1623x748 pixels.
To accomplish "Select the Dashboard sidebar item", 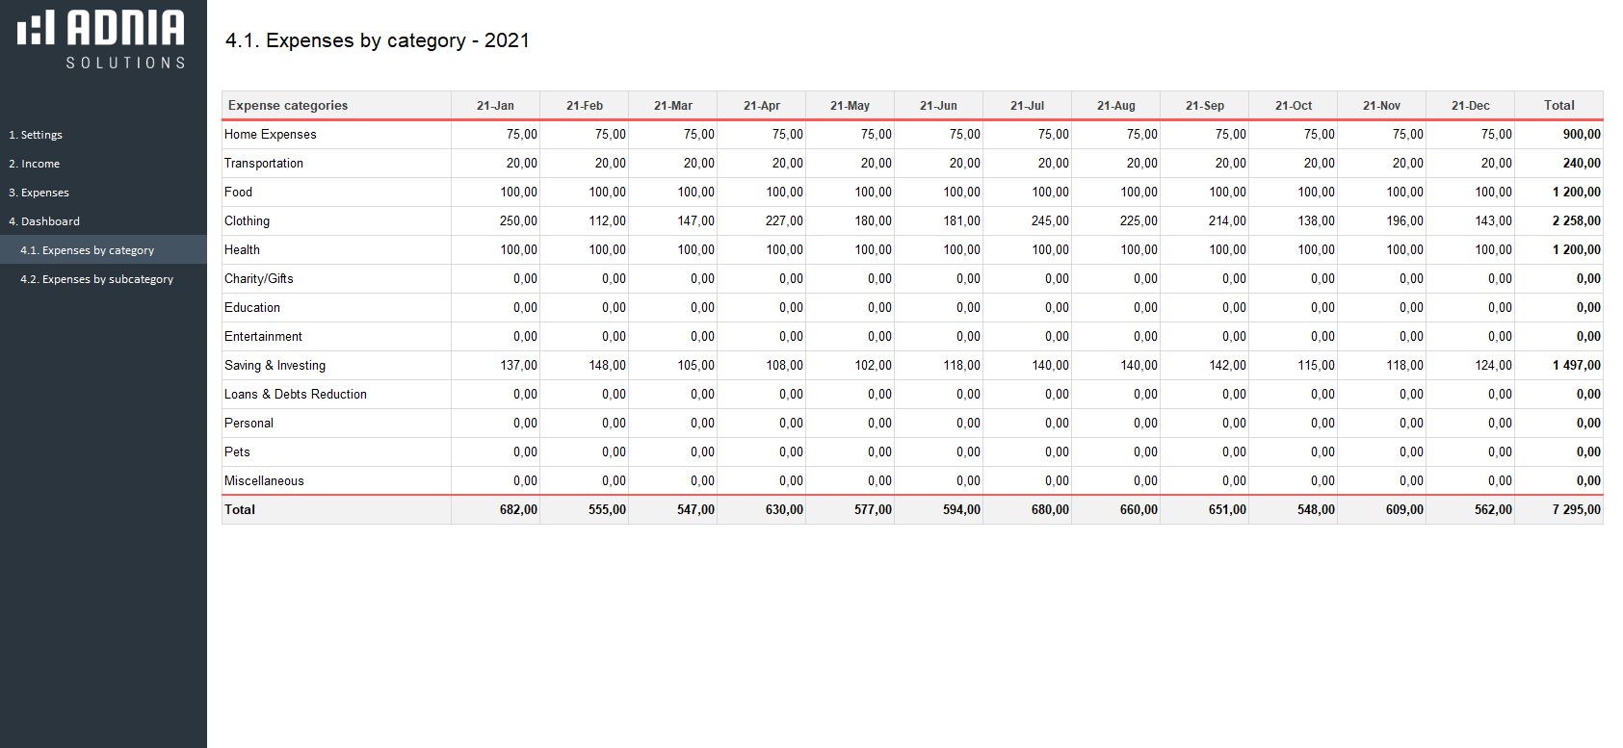I will click(x=44, y=221).
